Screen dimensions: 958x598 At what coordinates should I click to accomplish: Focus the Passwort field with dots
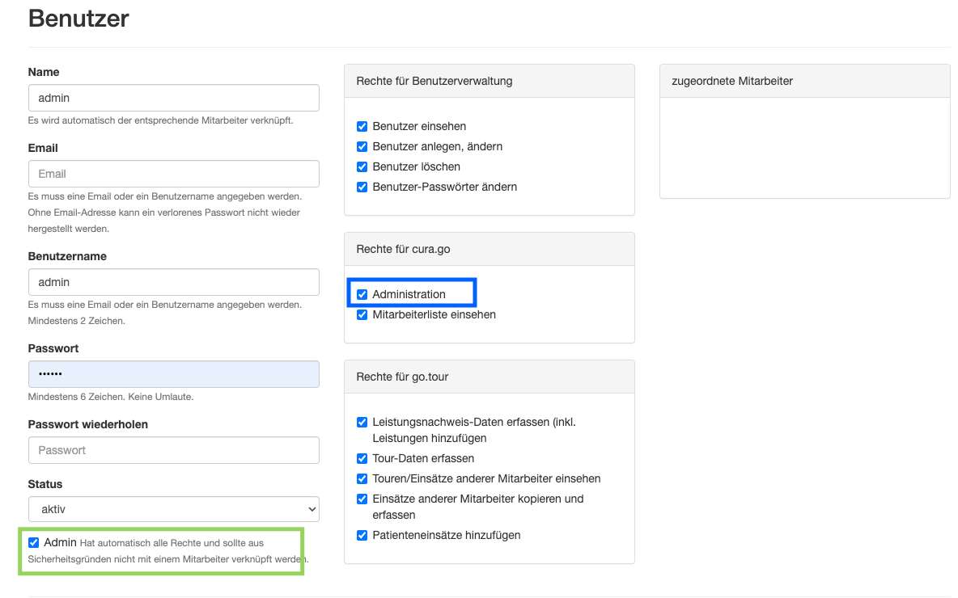173,374
